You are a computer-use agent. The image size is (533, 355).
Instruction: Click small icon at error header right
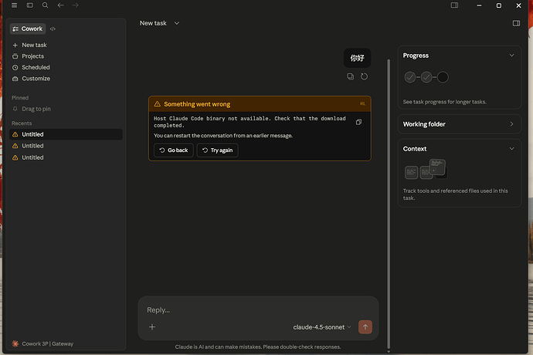coord(362,104)
